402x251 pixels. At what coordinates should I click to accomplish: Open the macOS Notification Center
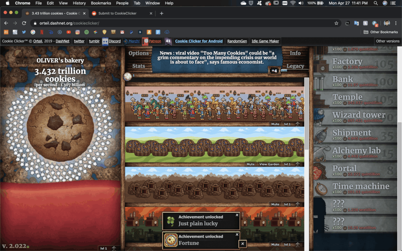(x=393, y=3)
